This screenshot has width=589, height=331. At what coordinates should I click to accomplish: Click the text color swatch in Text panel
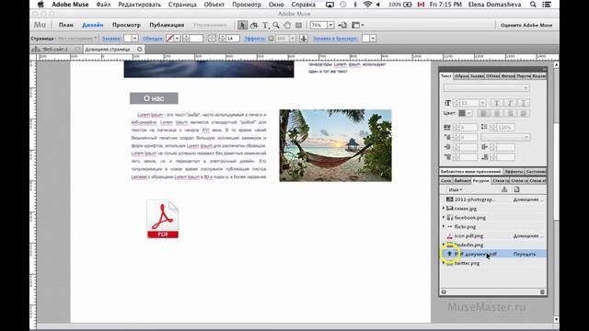[x=462, y=113]
